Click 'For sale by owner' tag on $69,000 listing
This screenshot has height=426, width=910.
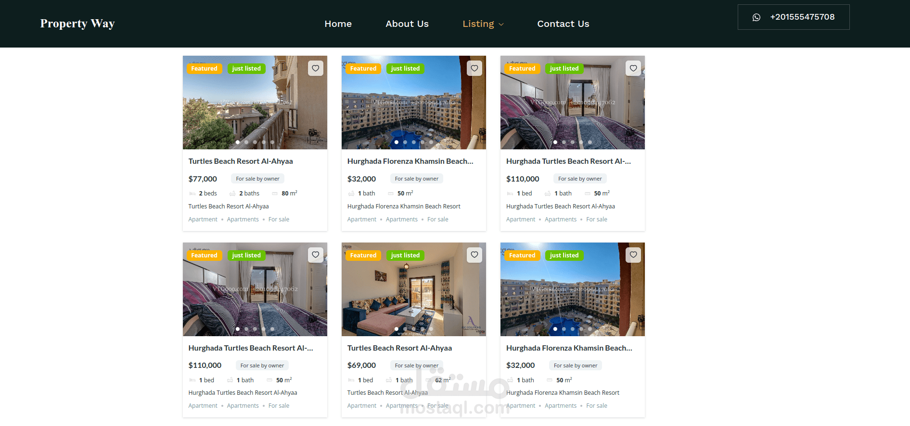[417, 365]
